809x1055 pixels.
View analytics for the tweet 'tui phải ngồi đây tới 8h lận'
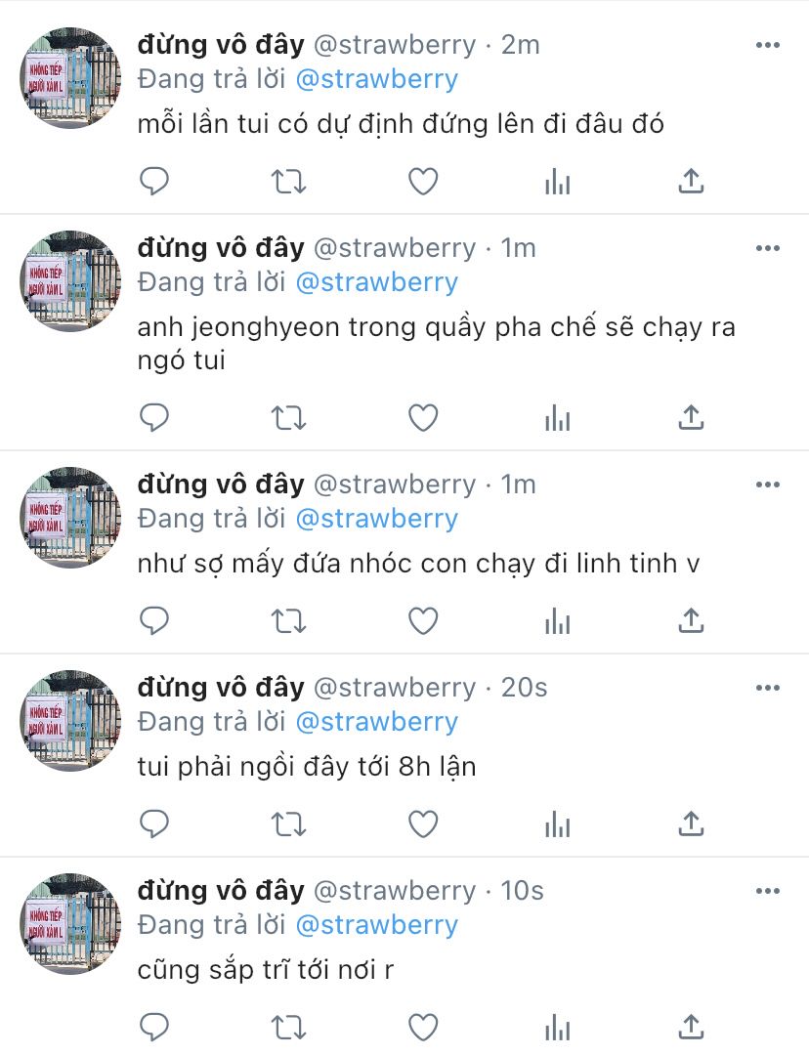557,824
